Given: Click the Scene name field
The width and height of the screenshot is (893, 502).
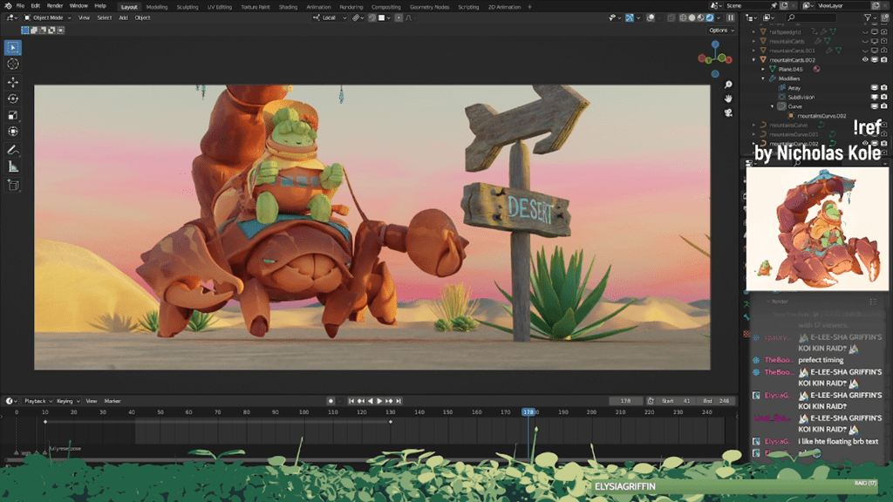Looking at the screenshot, I should coord(746,6).
